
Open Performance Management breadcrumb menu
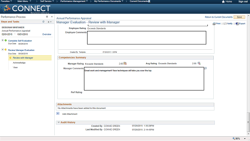(x=74, y=1)
